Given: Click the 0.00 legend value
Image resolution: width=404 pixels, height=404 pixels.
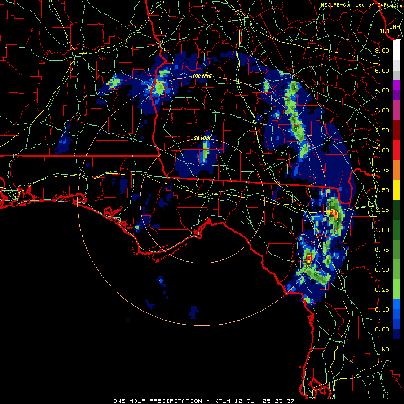Looking at the screenshot, I should tap(382, 329).
